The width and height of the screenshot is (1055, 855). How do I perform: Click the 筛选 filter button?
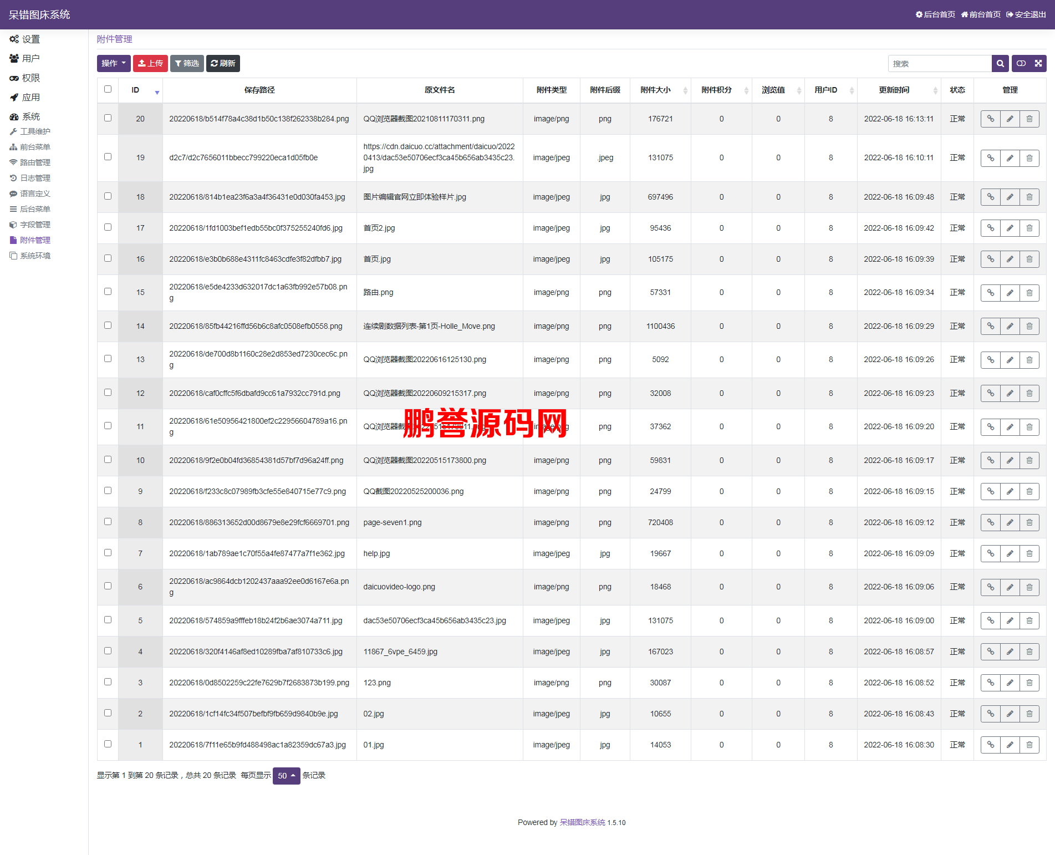pyautogui.click(x=187, y=64)
